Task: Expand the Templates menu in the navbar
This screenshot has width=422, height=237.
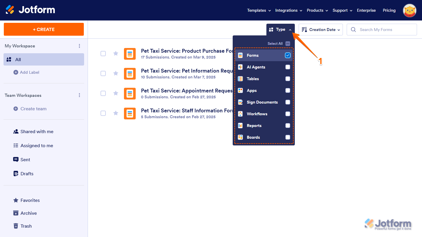Action: 257,10
